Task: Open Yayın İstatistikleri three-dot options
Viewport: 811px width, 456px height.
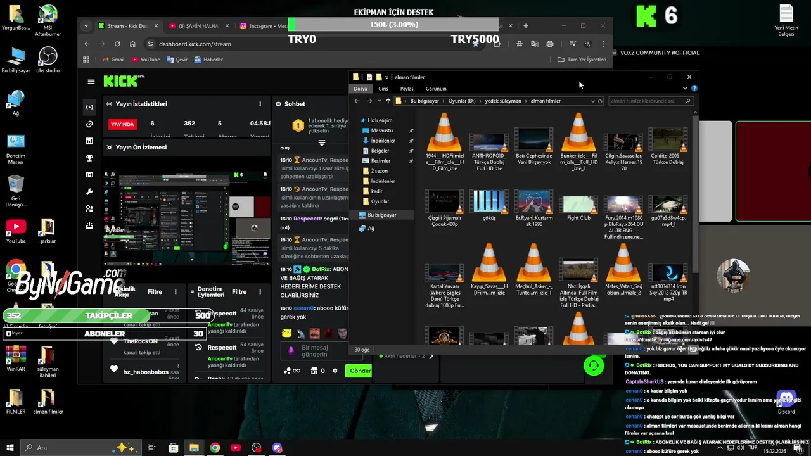Action: coord(260,104)
